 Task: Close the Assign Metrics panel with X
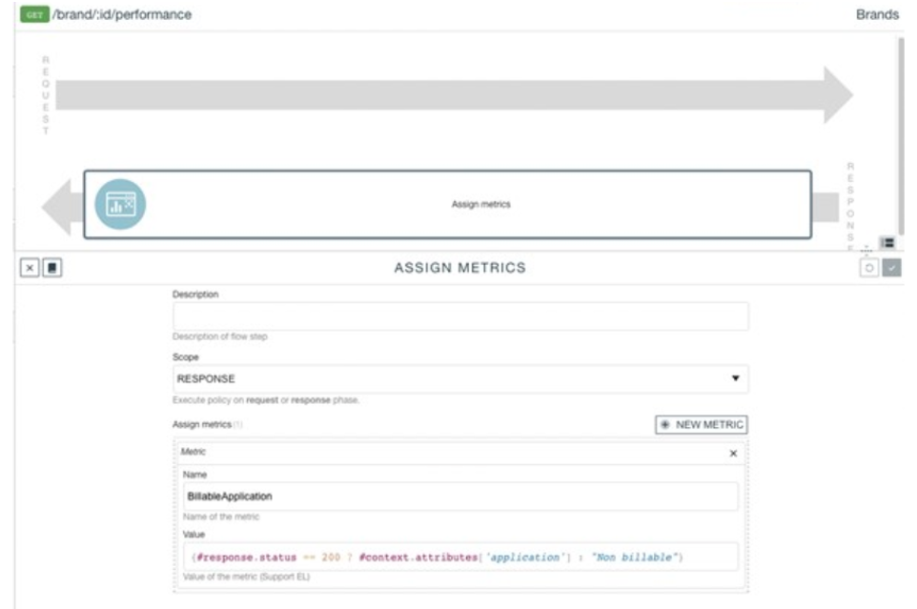click(x=31, y=269)
